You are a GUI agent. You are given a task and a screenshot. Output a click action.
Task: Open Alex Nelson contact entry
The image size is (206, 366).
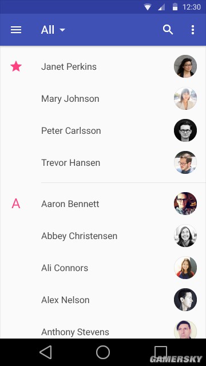click(103, 300)
